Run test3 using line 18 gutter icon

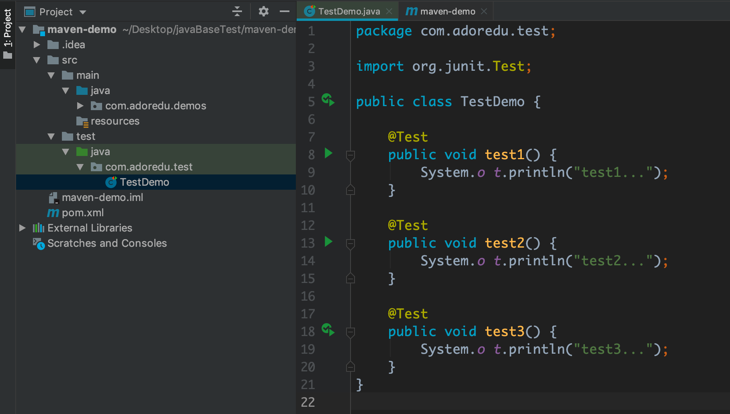tap(328, 330)
